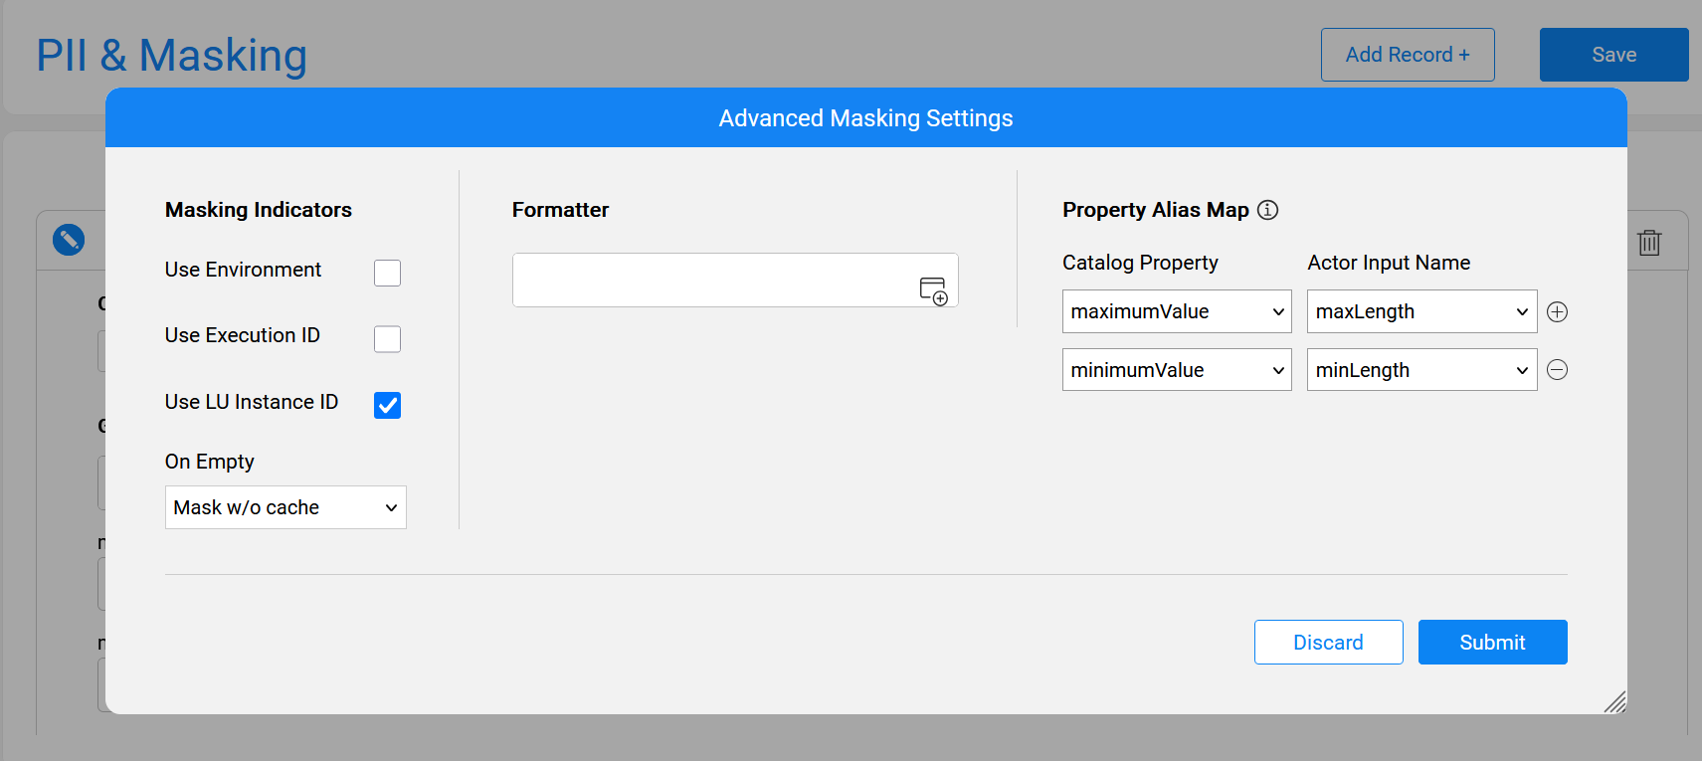1702x761 pixels.
Task: Click the trash delete record icon
Action: [x=1649, y=242]
